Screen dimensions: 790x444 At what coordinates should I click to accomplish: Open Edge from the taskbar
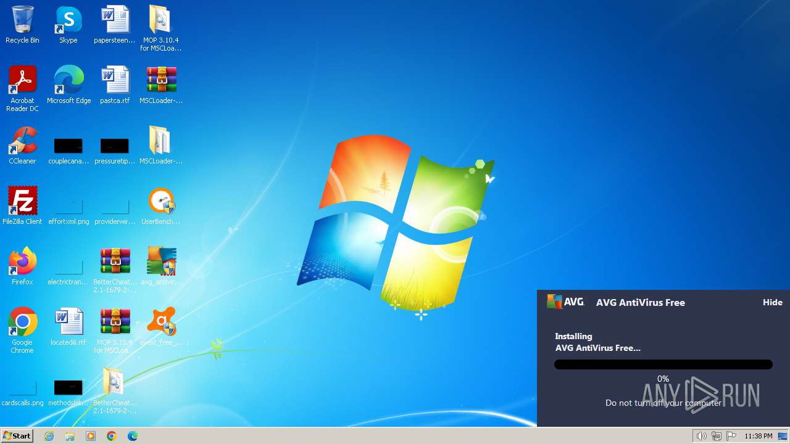tap(133, 436)
